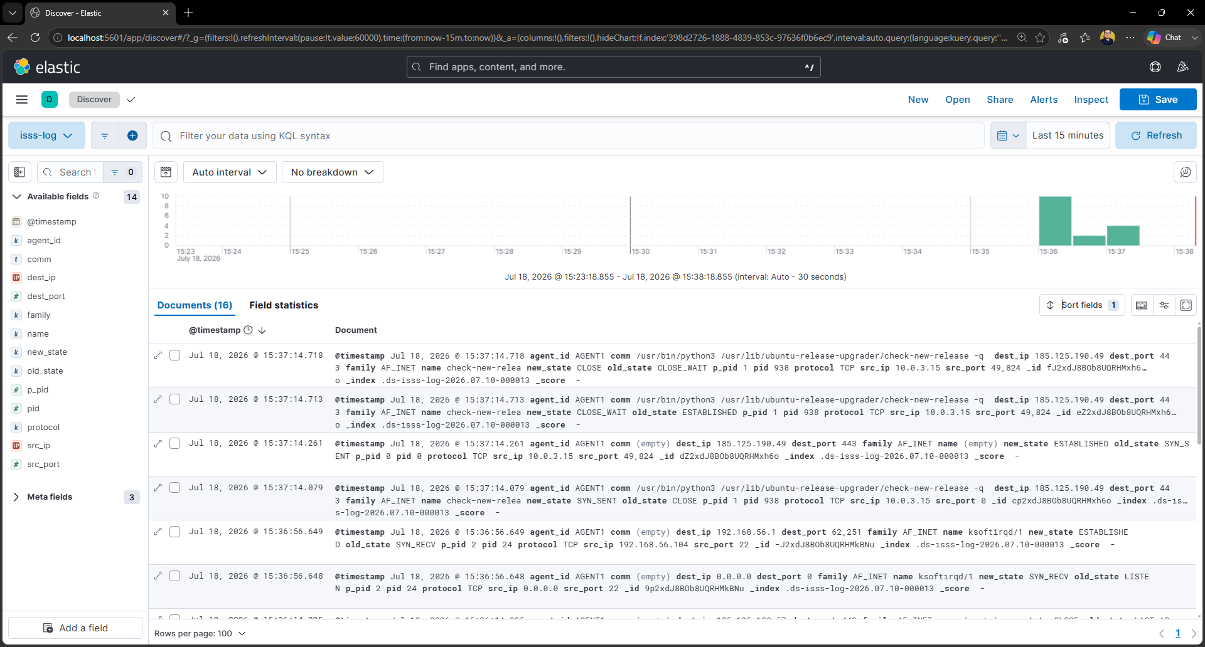This screenshot has height=647, width=1205.
Task: Select the row checkbox for 15:37:14.261
Action: tap(175, 443)
